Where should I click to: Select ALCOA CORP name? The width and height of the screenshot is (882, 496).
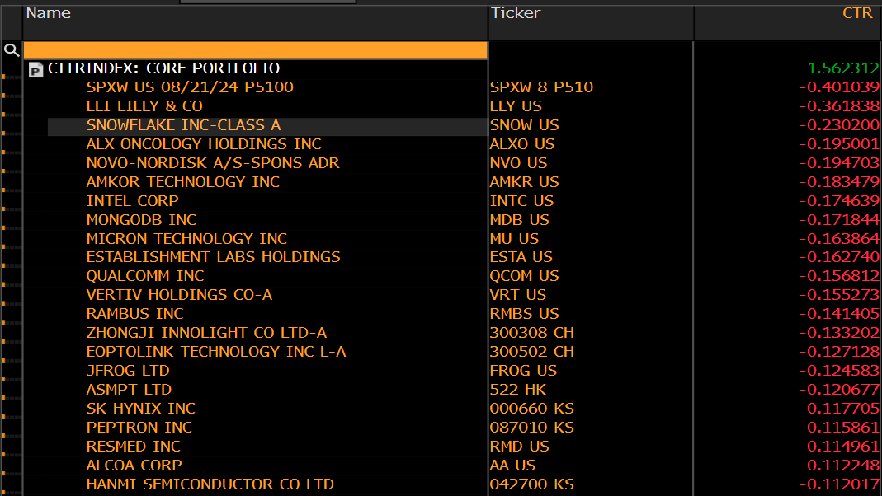pos(134,466)
